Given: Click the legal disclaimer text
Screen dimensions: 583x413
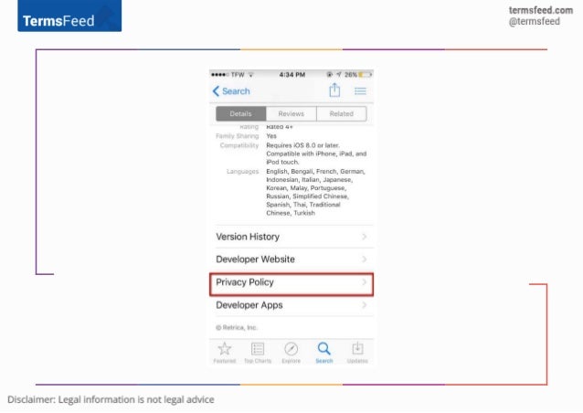Looking at the screenshot, I should click(x=111, y=399).
